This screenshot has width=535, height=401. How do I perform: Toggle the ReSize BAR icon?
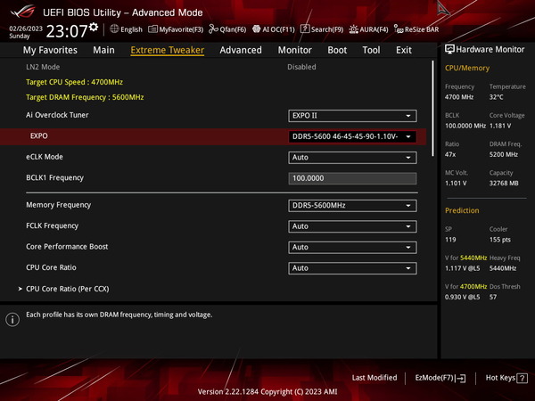tap(399, 29)
